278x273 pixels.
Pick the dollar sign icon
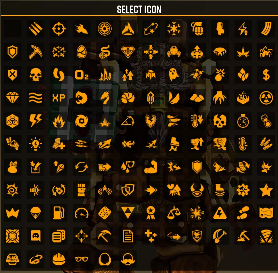(x=266, y=75)
